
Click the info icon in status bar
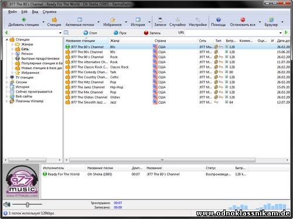(x=5, y=213)
